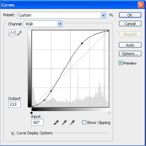Select the filled black curve control point

click(x=82, y=43)
